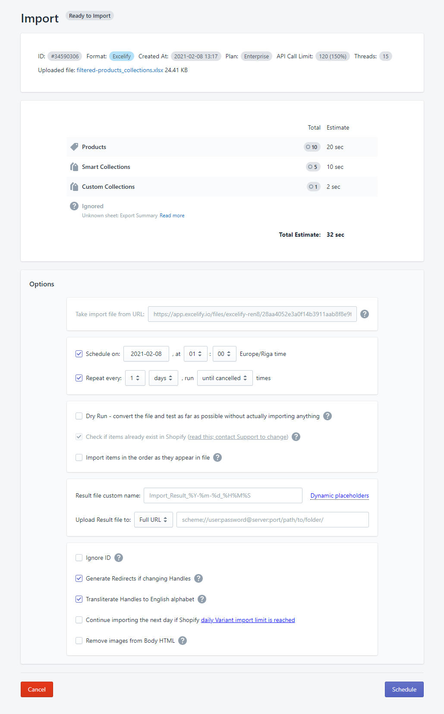The width and height of the screenshot is (444, 714).
Task: Click the created date 2021-02-08 13:17
Action: (x=196, y=56)
